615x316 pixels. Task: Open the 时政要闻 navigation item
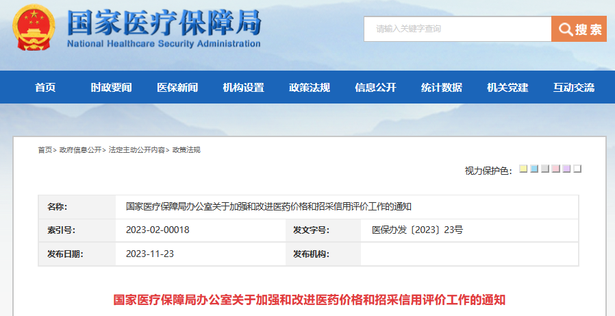(x=112, y=87)
